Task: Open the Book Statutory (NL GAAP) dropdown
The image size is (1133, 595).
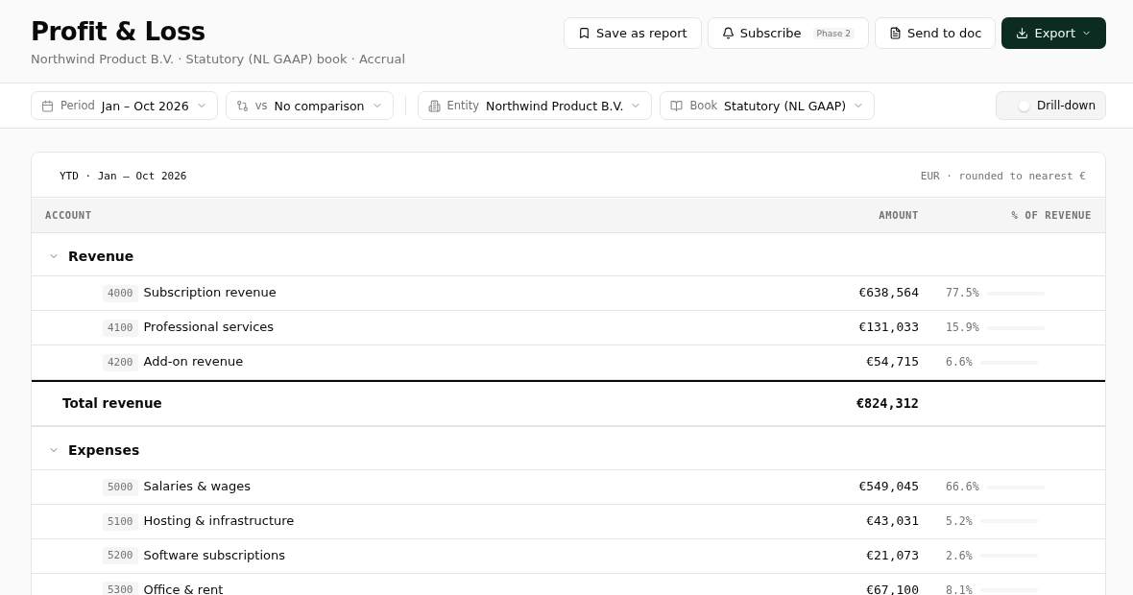Action: pos(766,106)
